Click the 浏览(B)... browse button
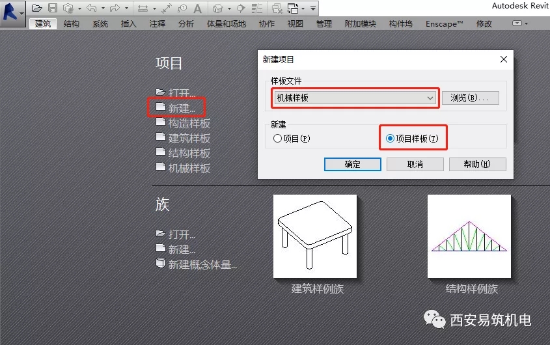This screenshot has height=345, width=550. click(x=470, y=98)
